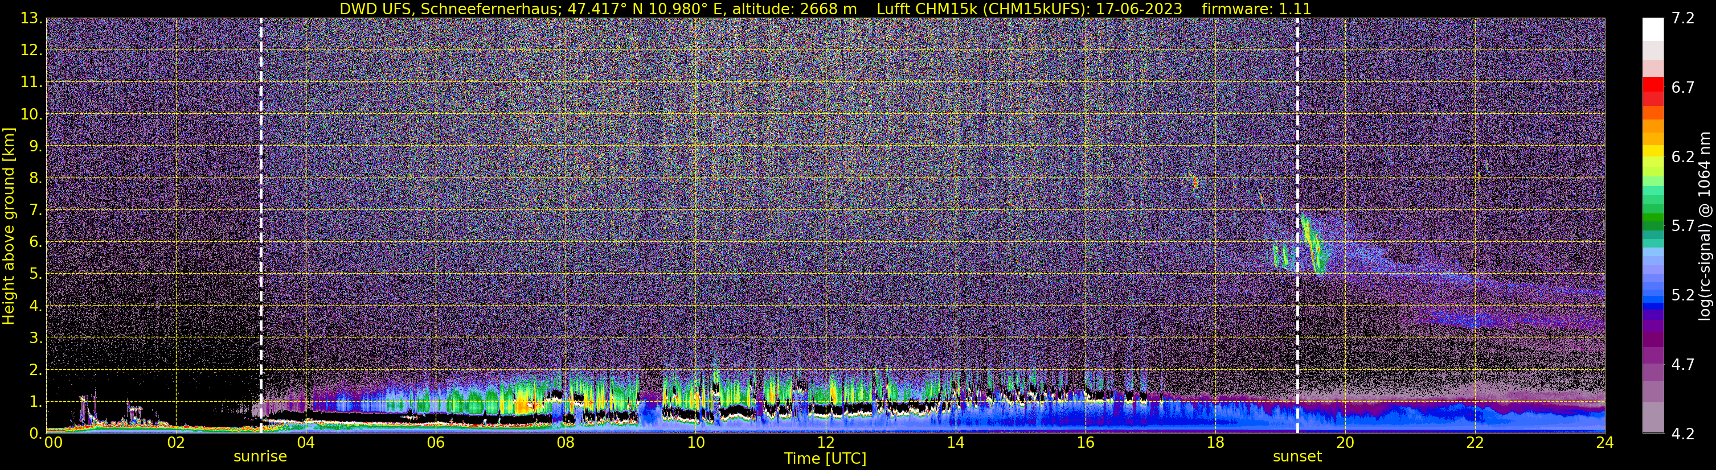
Task: Click the yellow 6.2 band on the colorbar
Action: click(x=1653, y=155)
